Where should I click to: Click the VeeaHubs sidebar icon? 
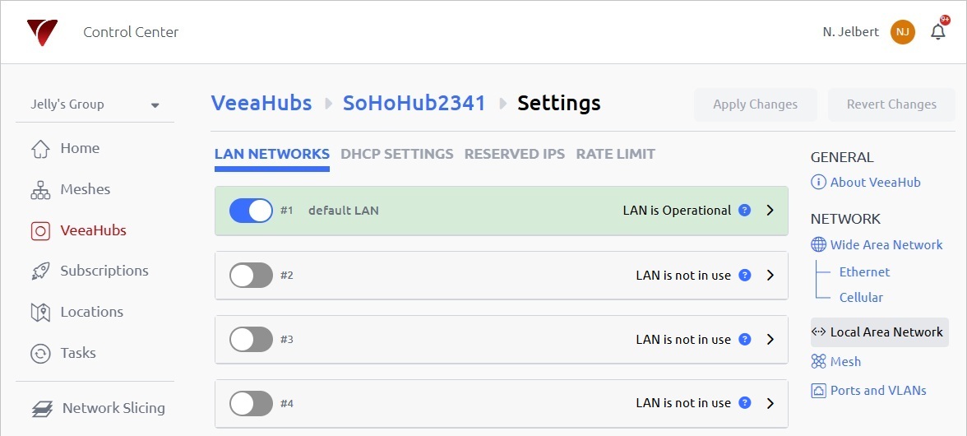(x=40, y=230)
